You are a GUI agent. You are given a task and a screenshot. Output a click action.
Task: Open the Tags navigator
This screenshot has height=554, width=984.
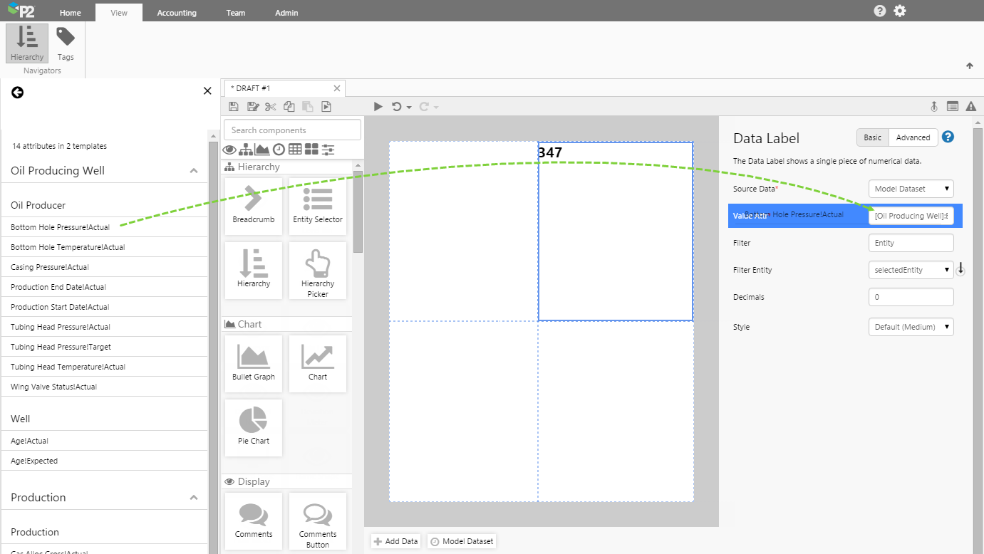66,43
